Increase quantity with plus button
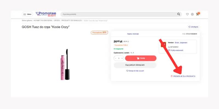219x109 pixels. pos(122,58)
